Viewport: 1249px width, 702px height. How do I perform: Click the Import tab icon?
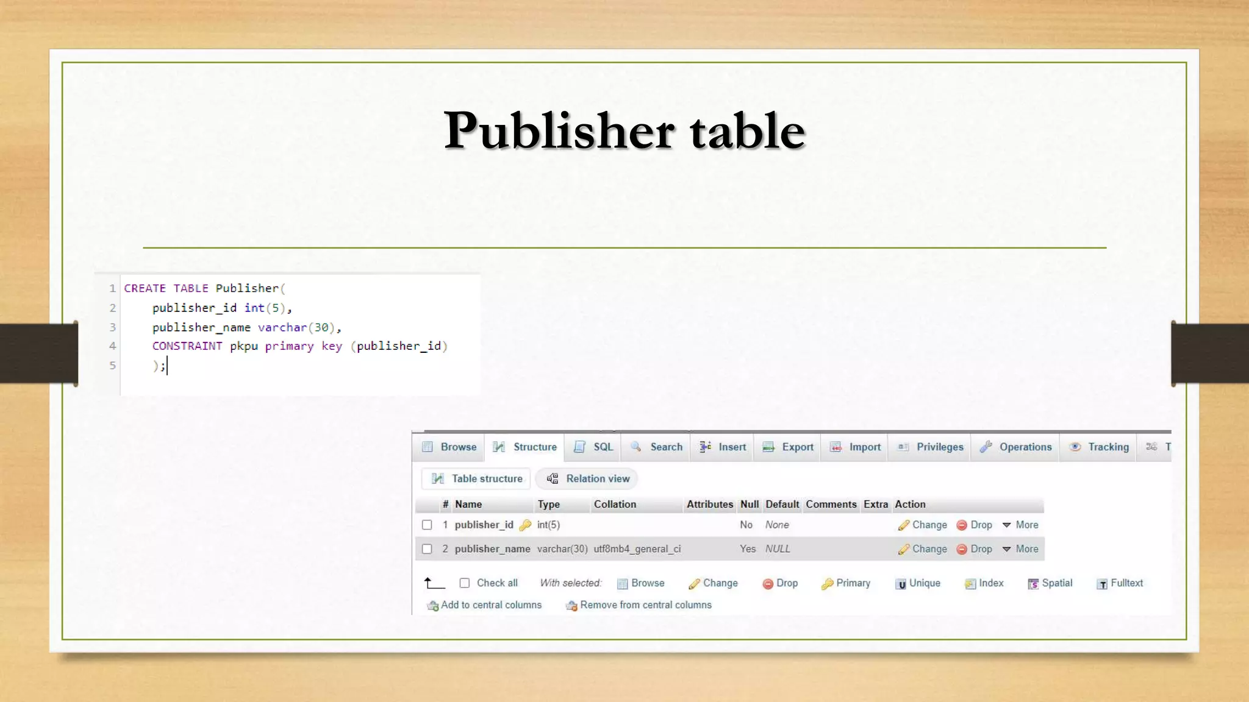[x=836, y=447]
